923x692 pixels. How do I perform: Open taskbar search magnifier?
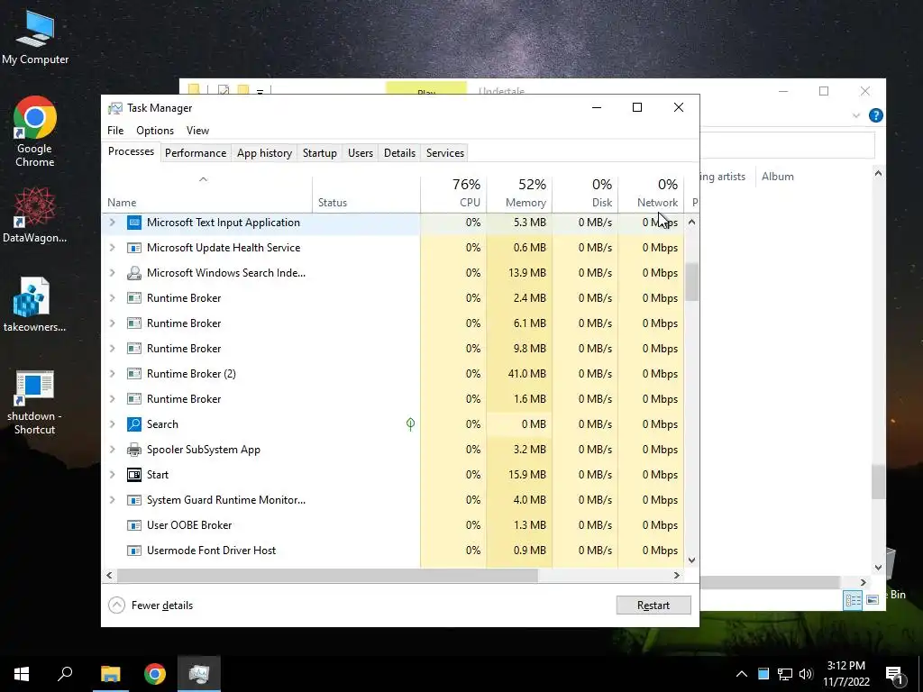(65, 674)
